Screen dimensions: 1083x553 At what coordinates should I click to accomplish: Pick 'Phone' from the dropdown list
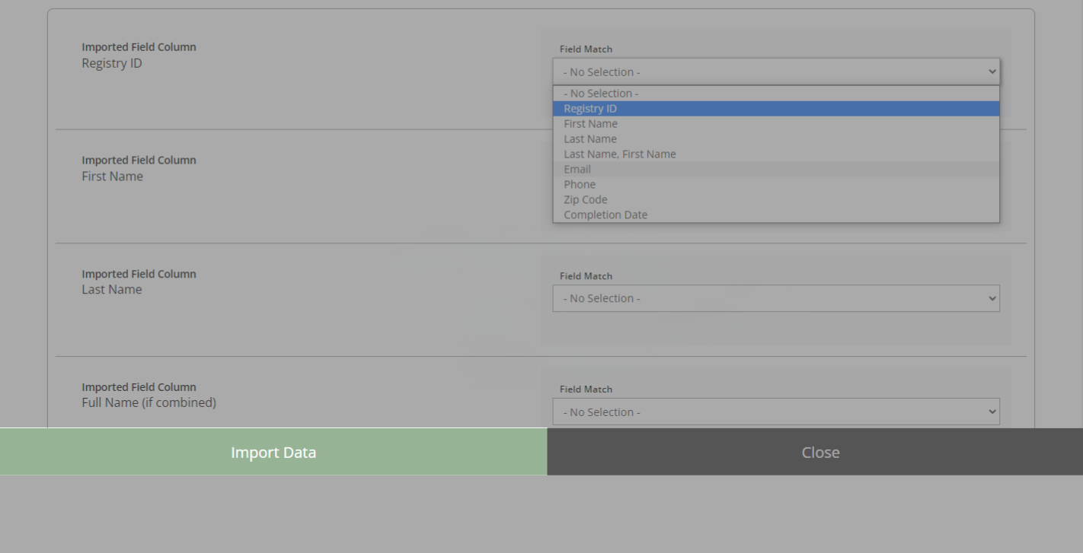776,185
